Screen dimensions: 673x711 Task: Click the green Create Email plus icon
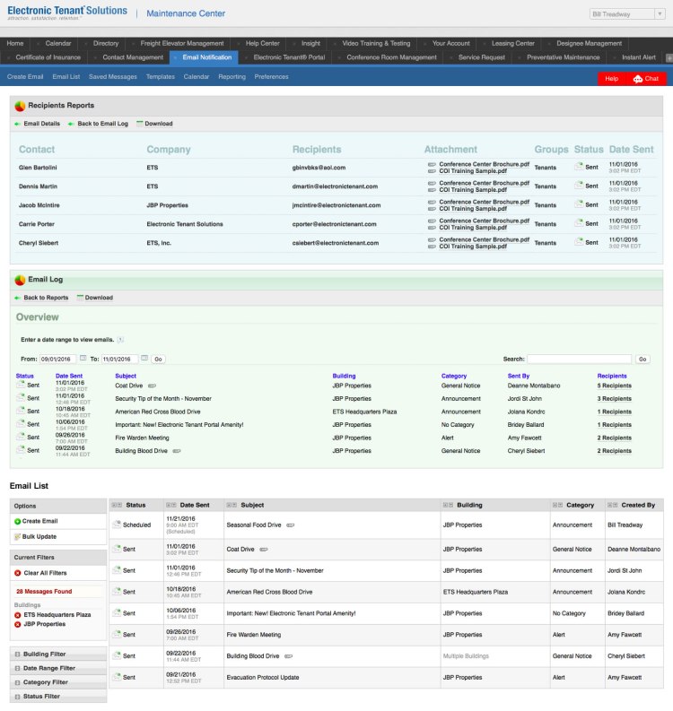click(x=18, y=521)
